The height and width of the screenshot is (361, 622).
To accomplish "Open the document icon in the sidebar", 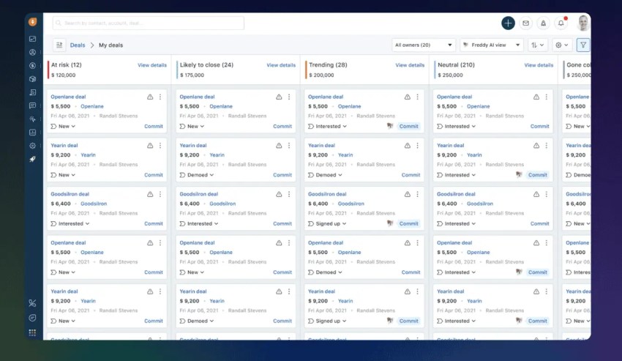I will pyautogui.click(x=32, y=92).
